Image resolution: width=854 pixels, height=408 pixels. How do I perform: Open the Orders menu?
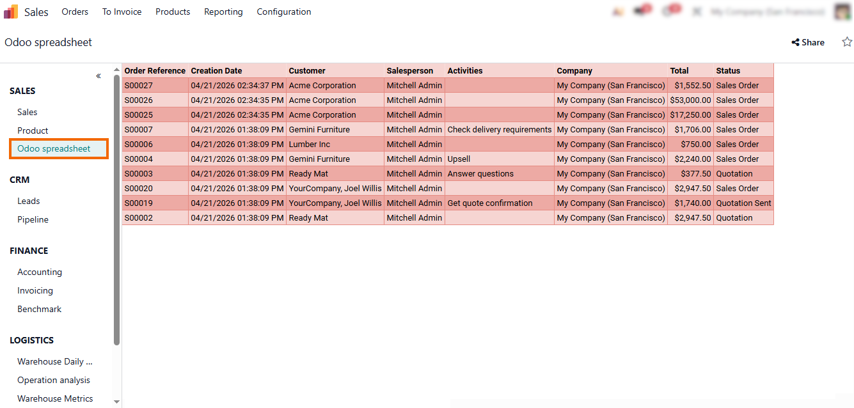point(75,12)
